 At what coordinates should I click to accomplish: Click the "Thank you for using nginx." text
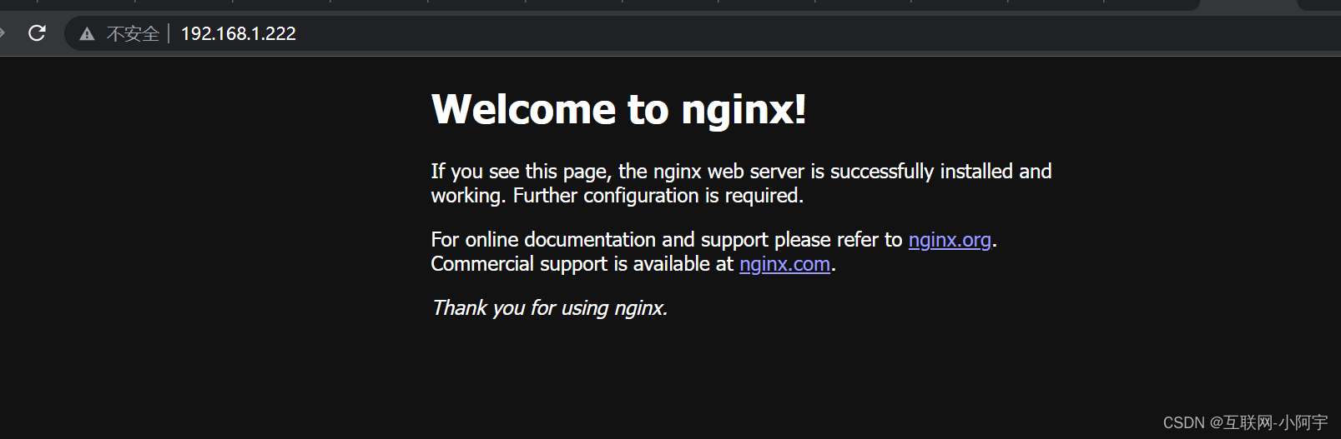[549, 308]
